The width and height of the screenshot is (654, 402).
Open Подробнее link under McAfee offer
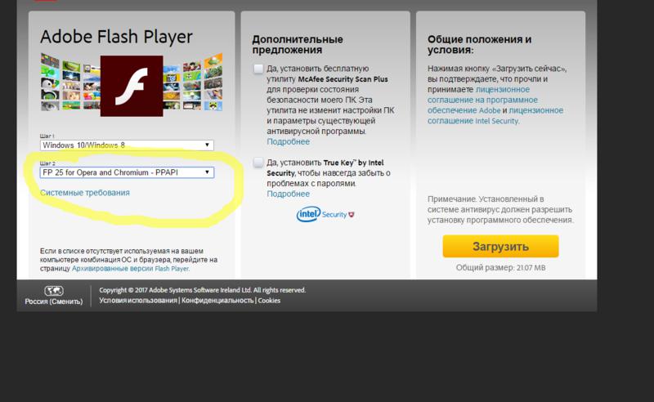click(289, 142)
